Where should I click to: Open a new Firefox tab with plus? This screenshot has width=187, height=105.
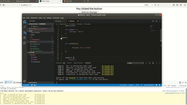[x=88, y=1]
